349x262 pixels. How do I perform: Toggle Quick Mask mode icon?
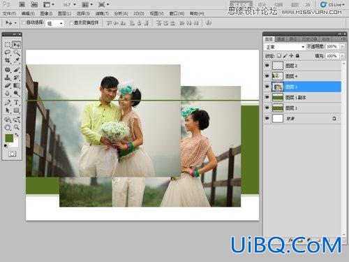click(x=12, y=154)
